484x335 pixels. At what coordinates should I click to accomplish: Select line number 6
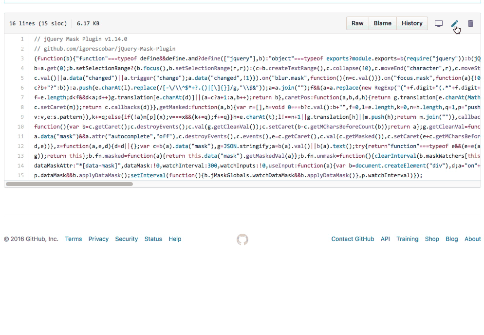[x=22, y=88]
